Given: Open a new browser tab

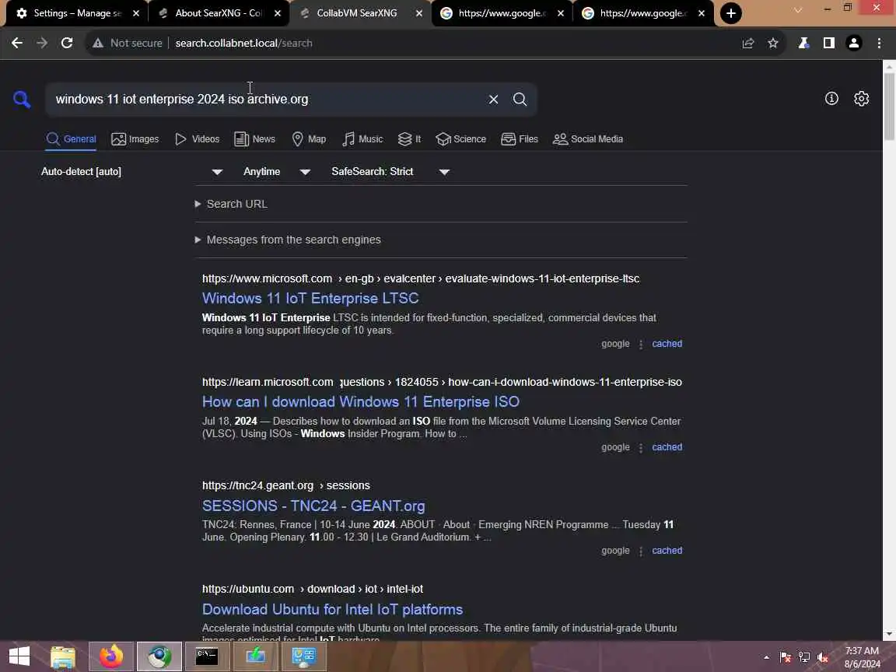Looking at the screenshot, I should [x=731, y=13].
